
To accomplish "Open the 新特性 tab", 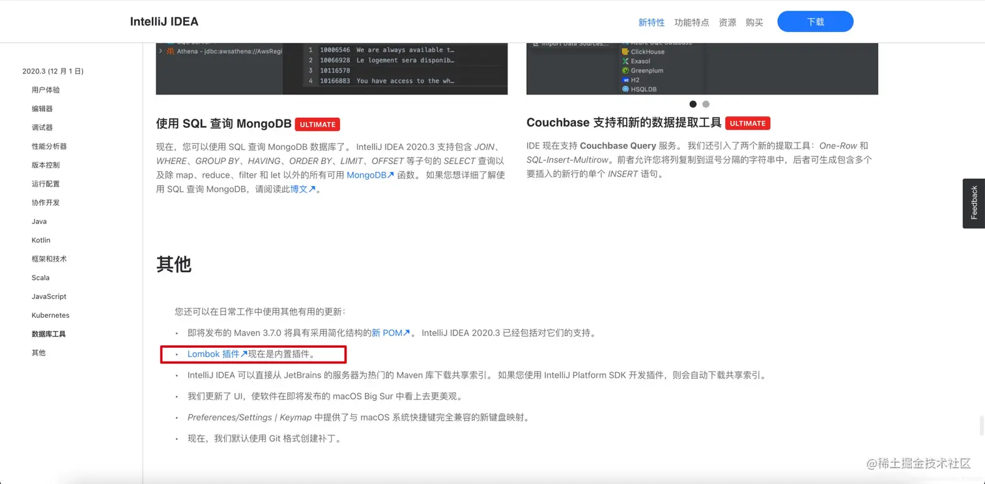I will coord(651,22).
